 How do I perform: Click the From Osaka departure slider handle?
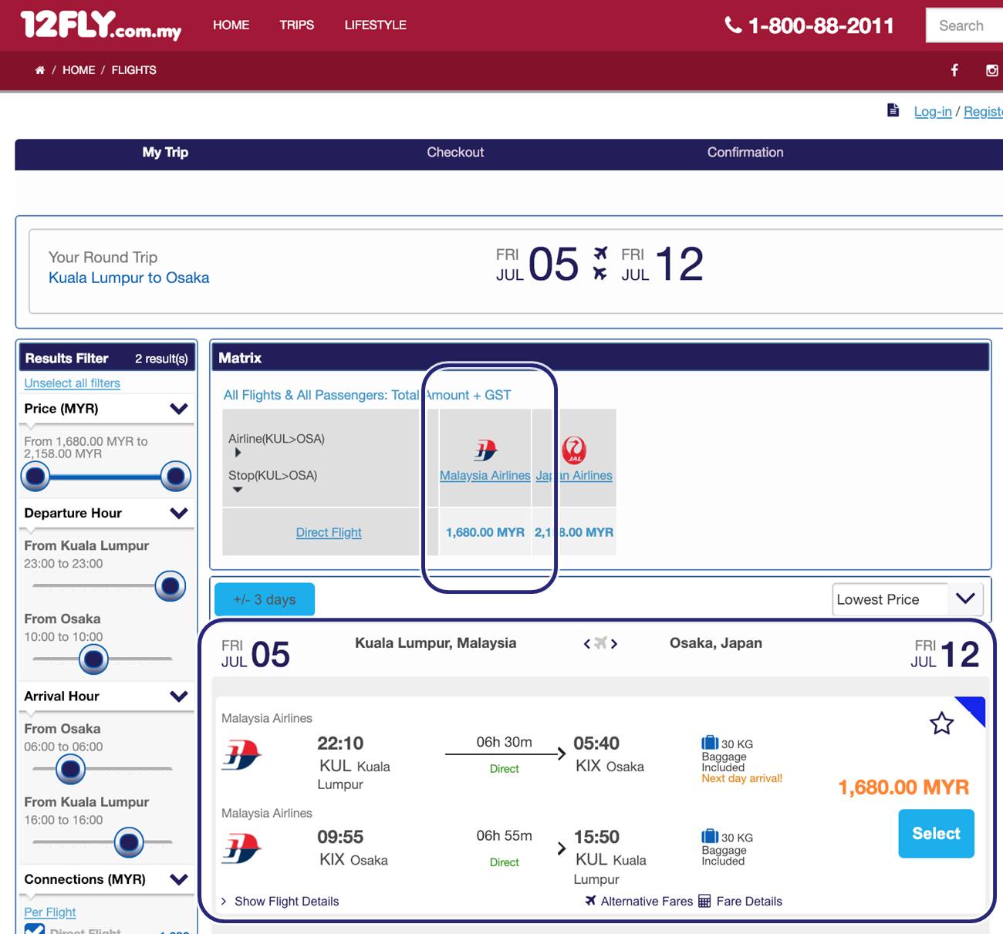coord(94,659)
